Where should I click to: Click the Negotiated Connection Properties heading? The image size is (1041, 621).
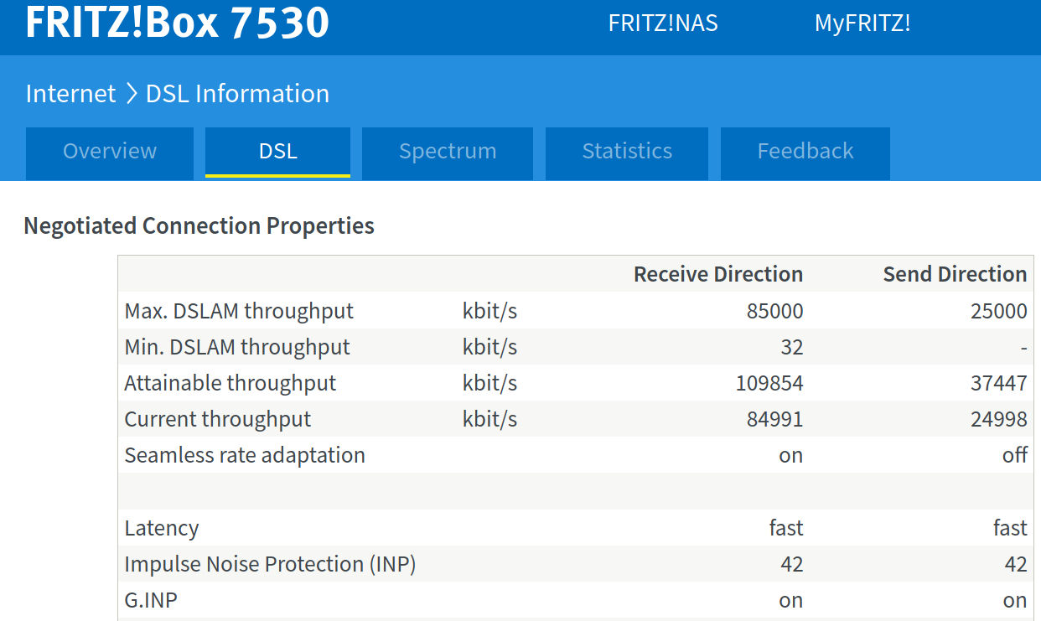tap(199, 225)
